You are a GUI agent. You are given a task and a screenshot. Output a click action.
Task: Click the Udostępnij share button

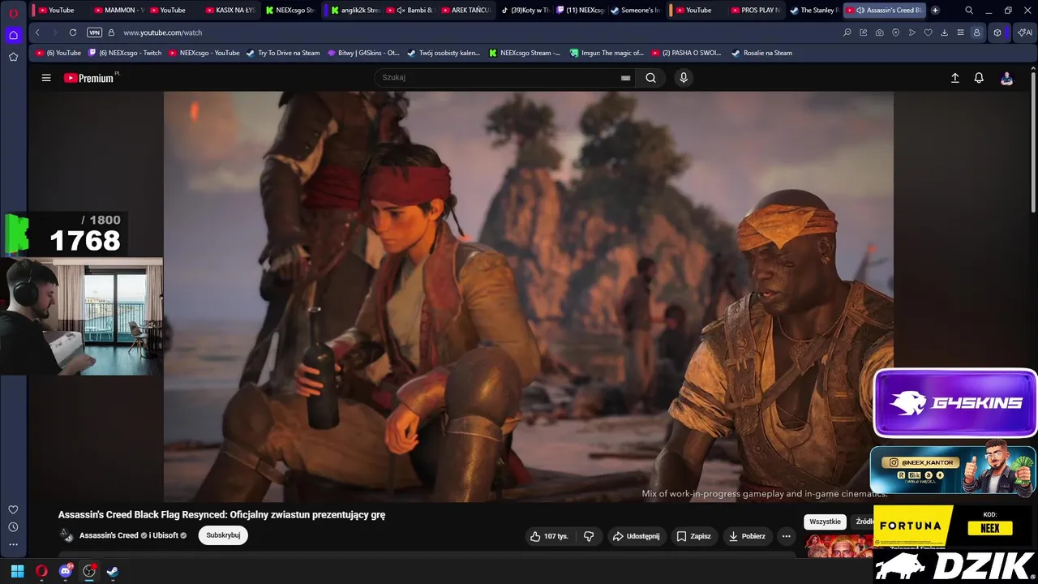pos(636,536)
